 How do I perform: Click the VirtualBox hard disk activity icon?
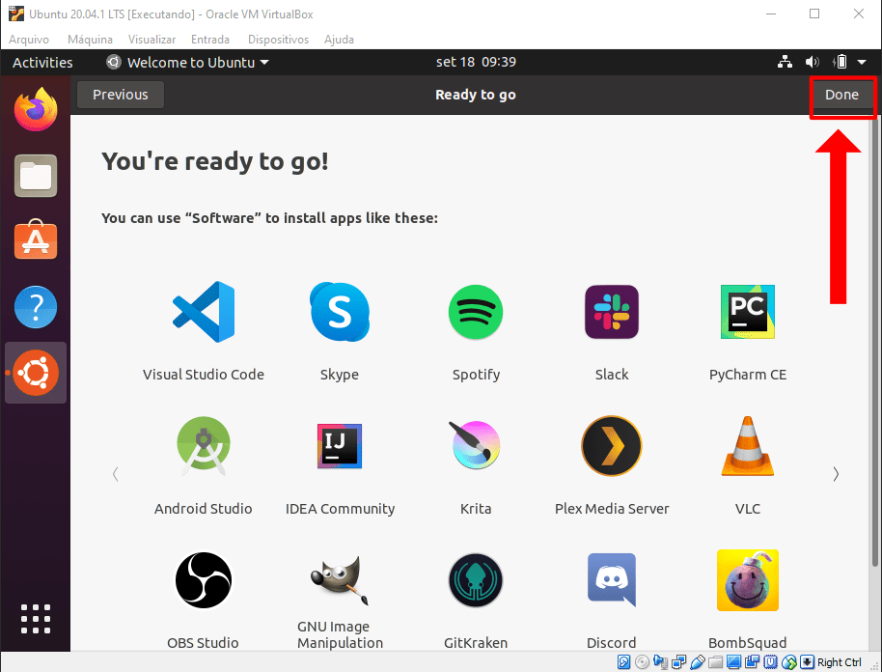tap(623, 662)
